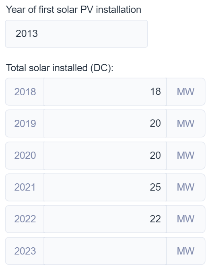
Task: Select the 2022 solar installed input with value 22
Action: 105,219
